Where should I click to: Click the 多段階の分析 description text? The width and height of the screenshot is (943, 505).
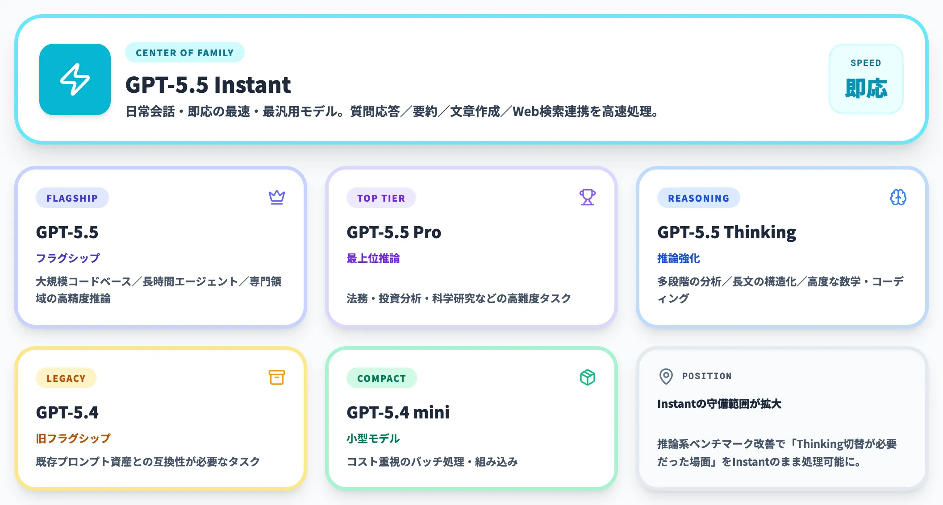(780, 290)
